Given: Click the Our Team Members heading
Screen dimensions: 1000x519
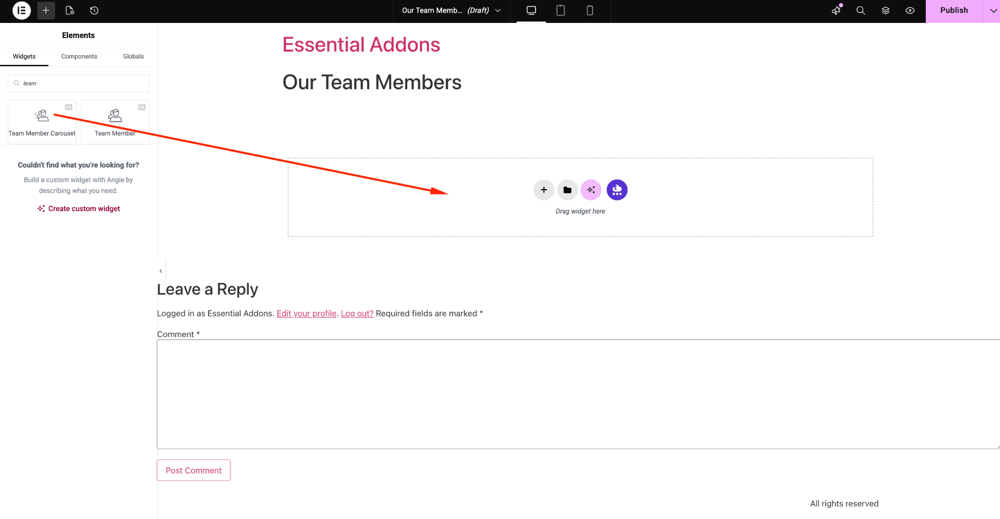Looking at the screenshot, I should (x=372, y=82).
